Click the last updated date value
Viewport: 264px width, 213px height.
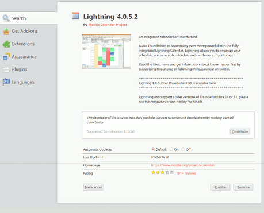160,157
